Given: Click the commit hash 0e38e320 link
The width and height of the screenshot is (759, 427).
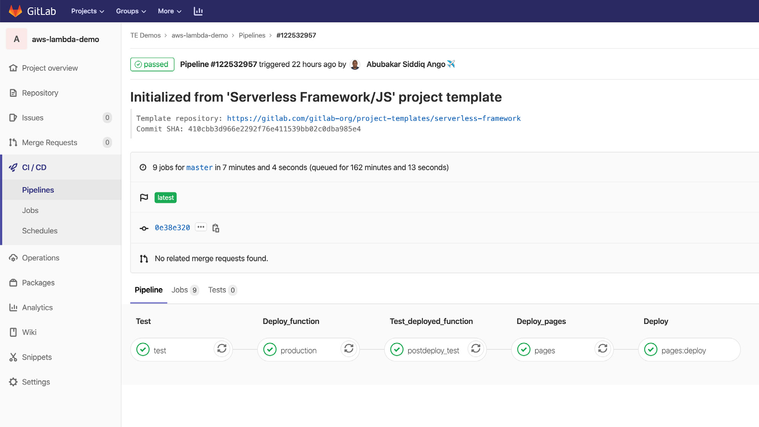Looking at the screenshot, I should pyautogui.click(x=173, y=228).
